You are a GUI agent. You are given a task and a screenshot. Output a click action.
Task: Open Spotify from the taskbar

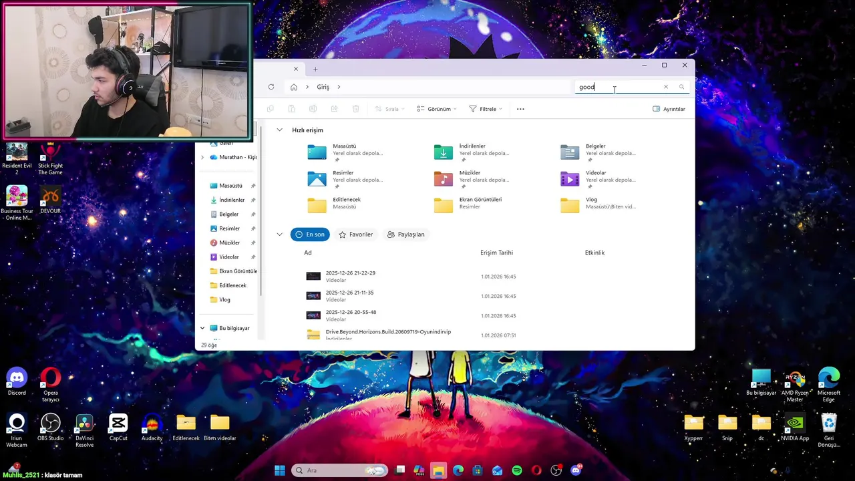click(x=517, y=470)
